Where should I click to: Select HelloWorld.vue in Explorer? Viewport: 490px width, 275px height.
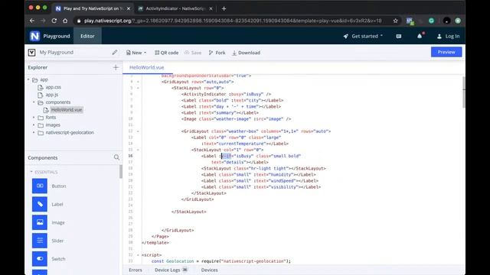coord(67,110)
